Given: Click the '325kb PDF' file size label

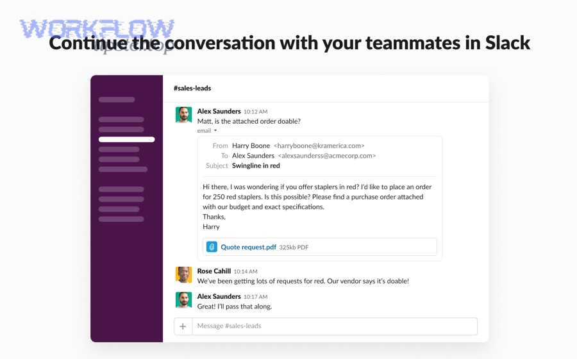Looking at the screenshot, I should pyautogui.click(x=294, y=247).
